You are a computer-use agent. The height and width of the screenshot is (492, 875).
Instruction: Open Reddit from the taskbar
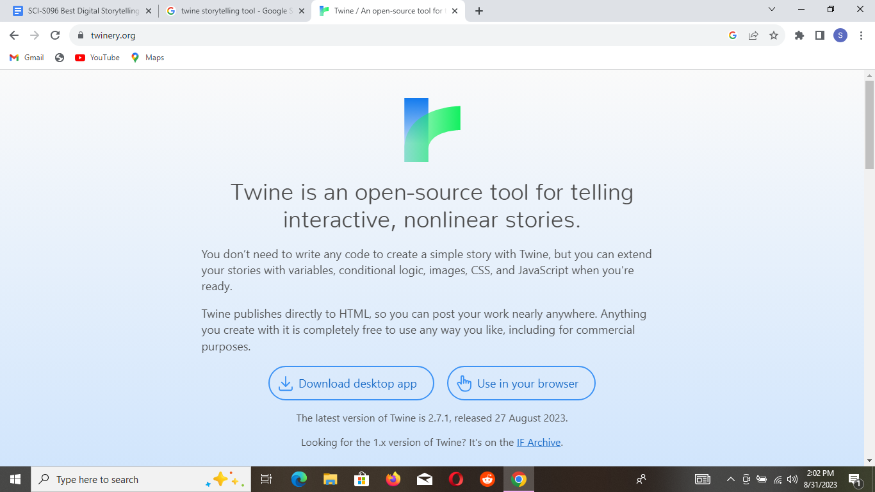(487, 479)
